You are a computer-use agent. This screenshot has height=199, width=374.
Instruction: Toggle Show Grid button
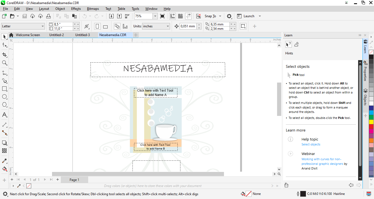pos(180,16)
